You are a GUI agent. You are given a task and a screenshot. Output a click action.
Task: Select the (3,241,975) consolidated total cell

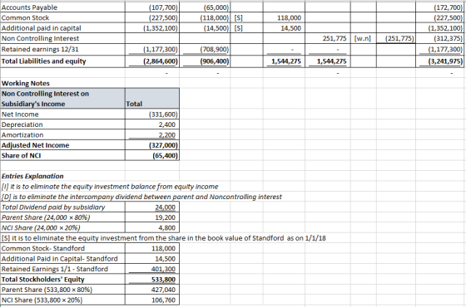tap(440, 61)
